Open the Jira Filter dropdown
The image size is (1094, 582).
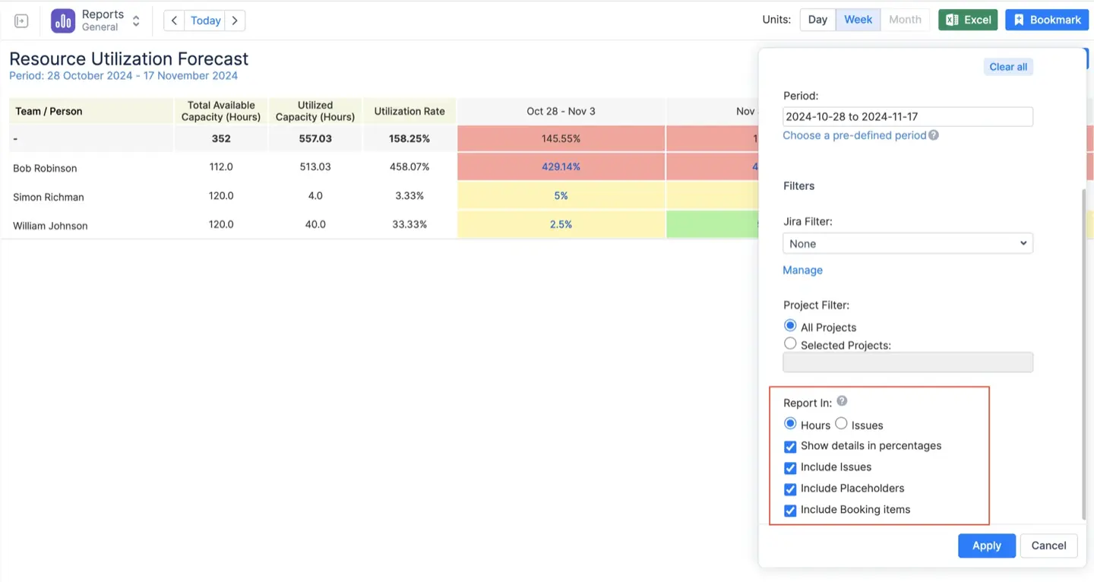(907, 243)
